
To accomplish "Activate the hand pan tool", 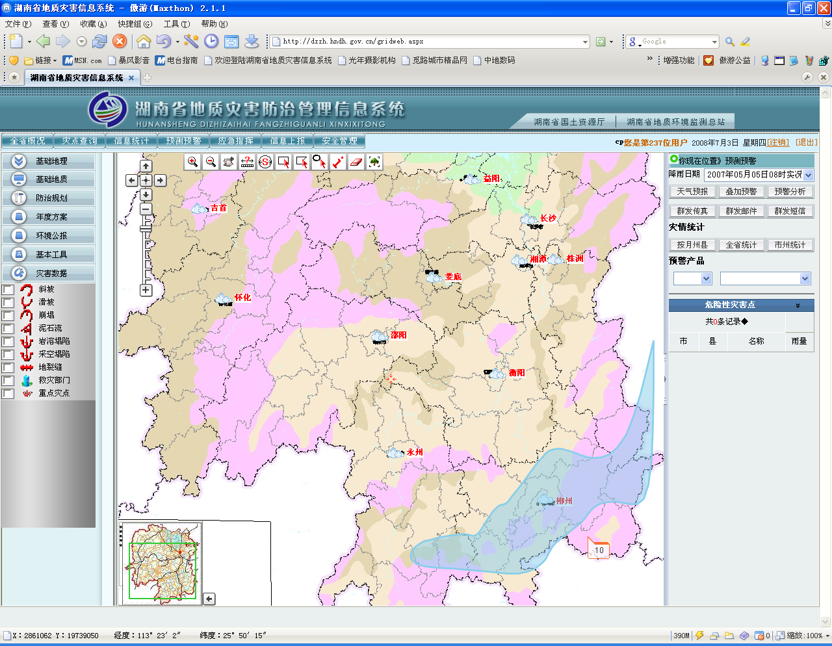I will click(229, 162).
